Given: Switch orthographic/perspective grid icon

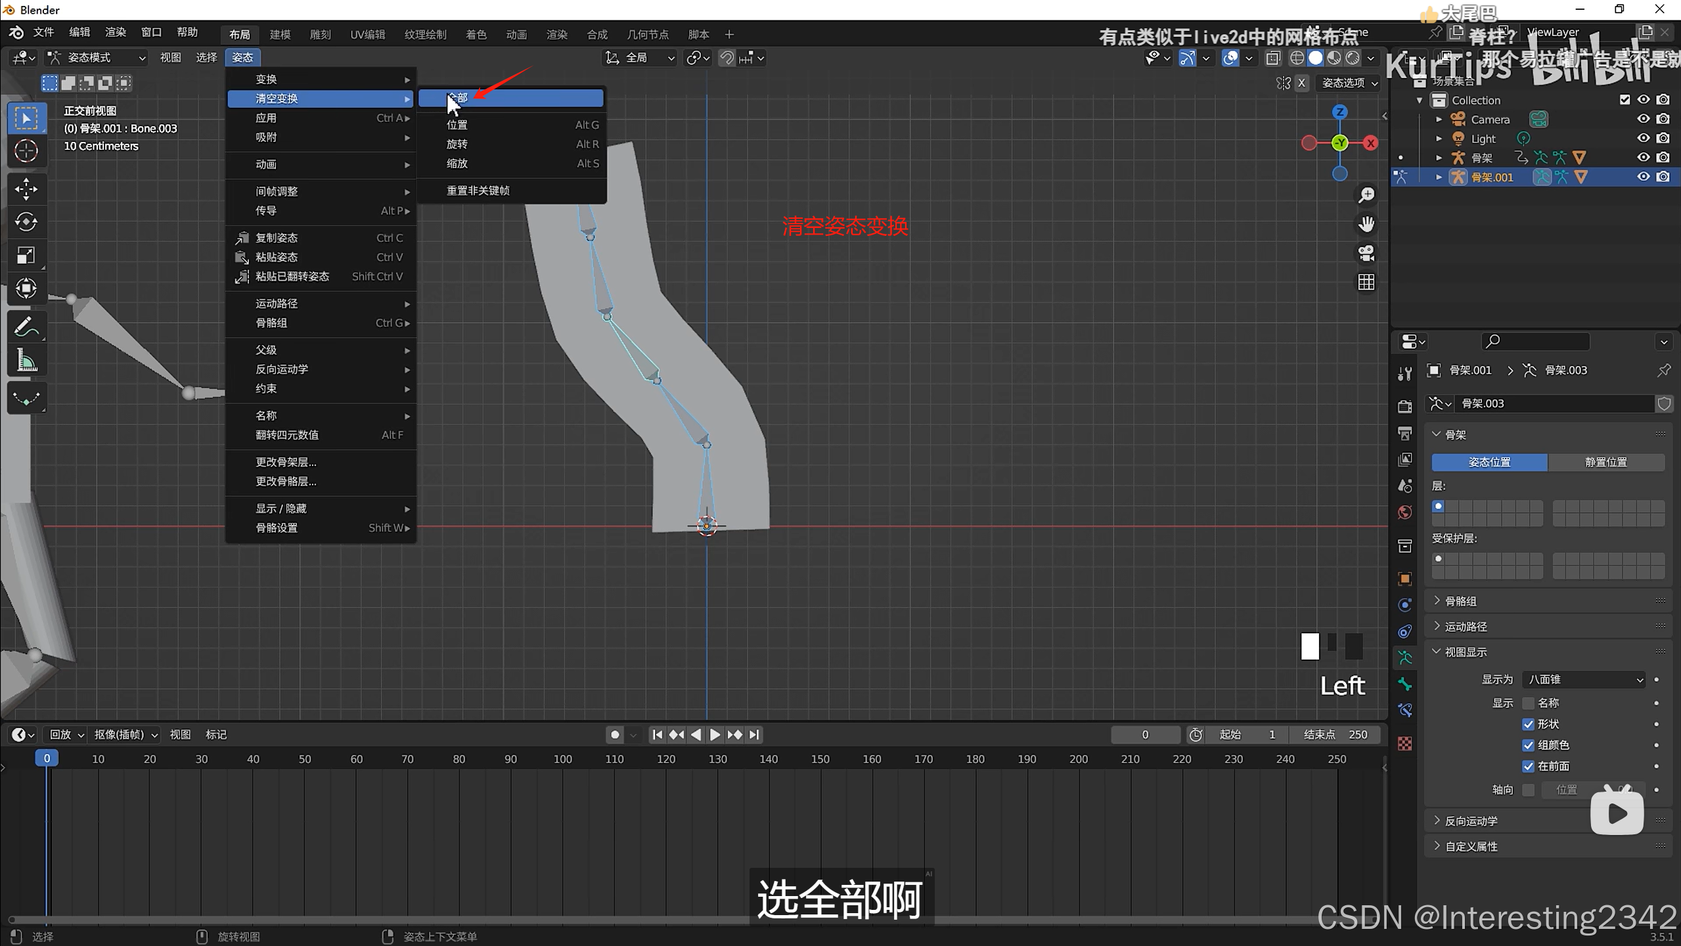Looking at the screenshot, I should point(1366,282).
